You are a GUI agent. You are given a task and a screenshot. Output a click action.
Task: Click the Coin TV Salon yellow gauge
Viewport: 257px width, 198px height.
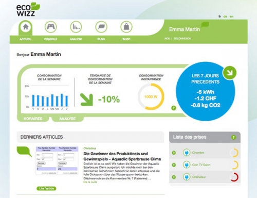coord(234,165)
